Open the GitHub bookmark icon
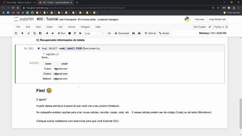This screenshot has width=242, height=136. point(32,12)
